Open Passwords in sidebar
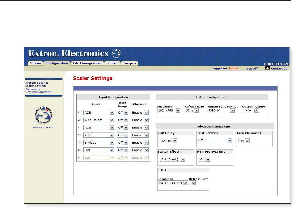This screenshot has width=296, height=209. (x=33, y=89)
